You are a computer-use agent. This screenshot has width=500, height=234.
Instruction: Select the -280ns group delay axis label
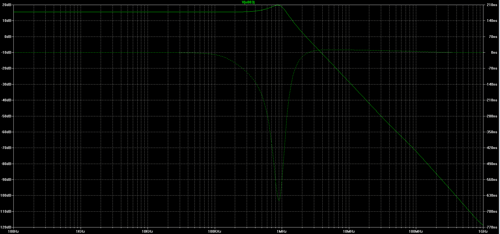pos(492,116)
